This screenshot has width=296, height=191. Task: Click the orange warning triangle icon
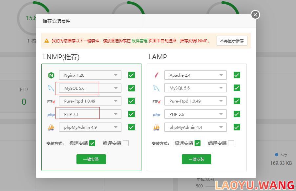(x=47, y=41)
